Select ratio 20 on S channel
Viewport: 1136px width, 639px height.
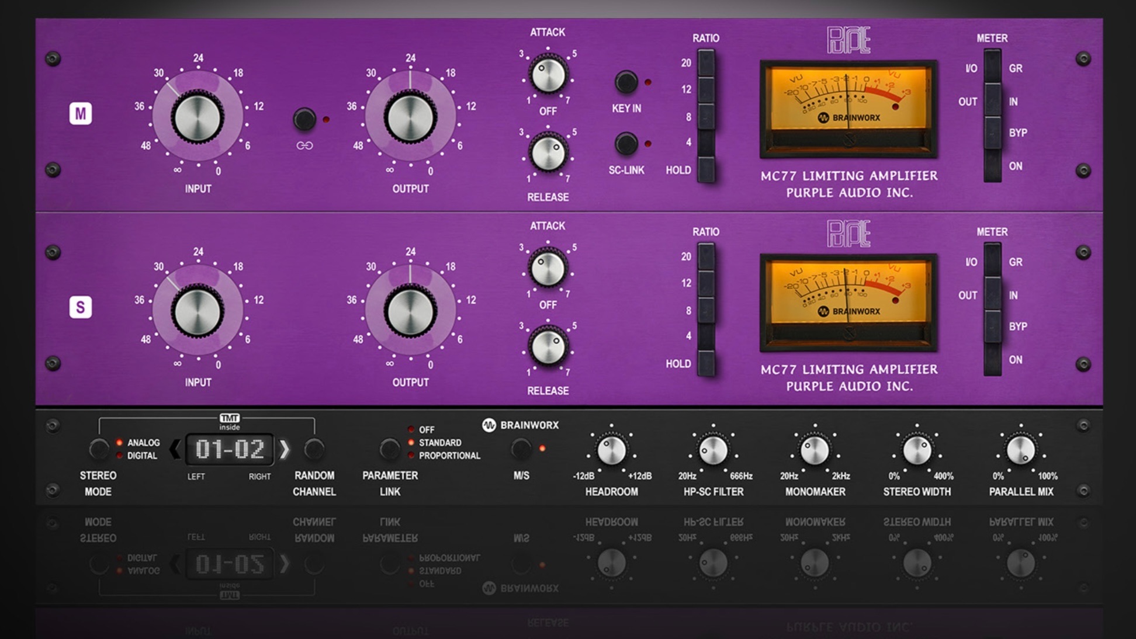coord(706,257)
